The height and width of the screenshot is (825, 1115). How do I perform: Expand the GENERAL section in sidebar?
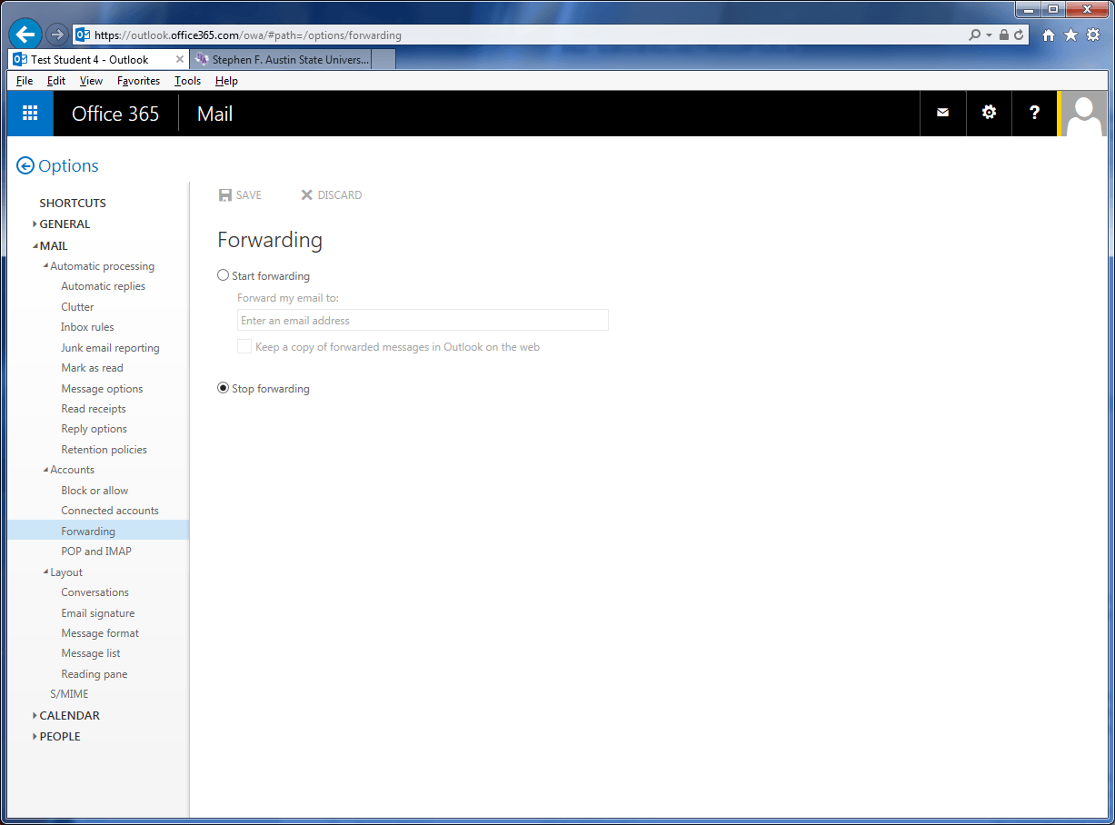pos(64,224)
